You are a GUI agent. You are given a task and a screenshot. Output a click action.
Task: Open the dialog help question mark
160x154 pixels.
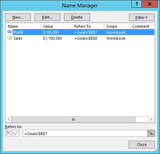(x=137, y=4)
